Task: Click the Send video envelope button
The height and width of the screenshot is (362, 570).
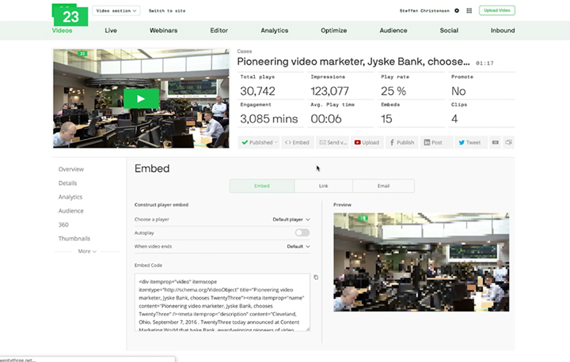Action: pos(332,142)
